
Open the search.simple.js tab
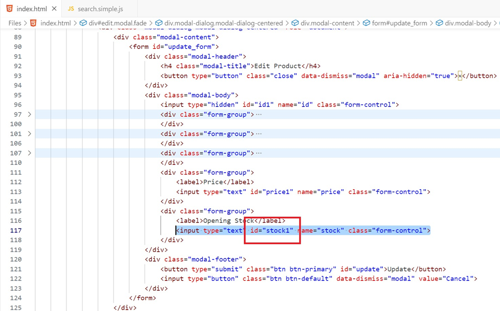[100, 9]
